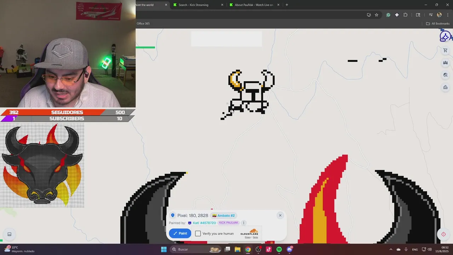
Task: Open the All Bookmarks folder
Action: point(437,23)
